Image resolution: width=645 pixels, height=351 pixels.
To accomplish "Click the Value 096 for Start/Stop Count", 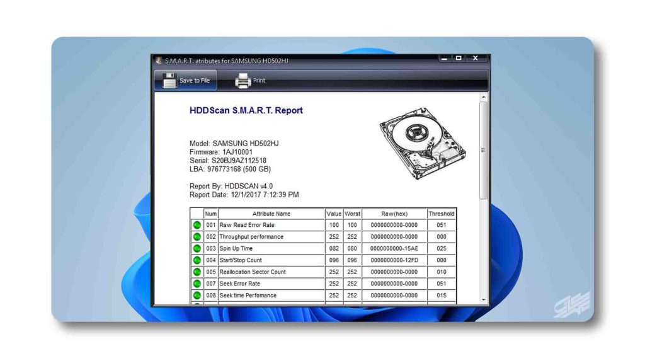I will pyautogui.click(x=334, y=260).
